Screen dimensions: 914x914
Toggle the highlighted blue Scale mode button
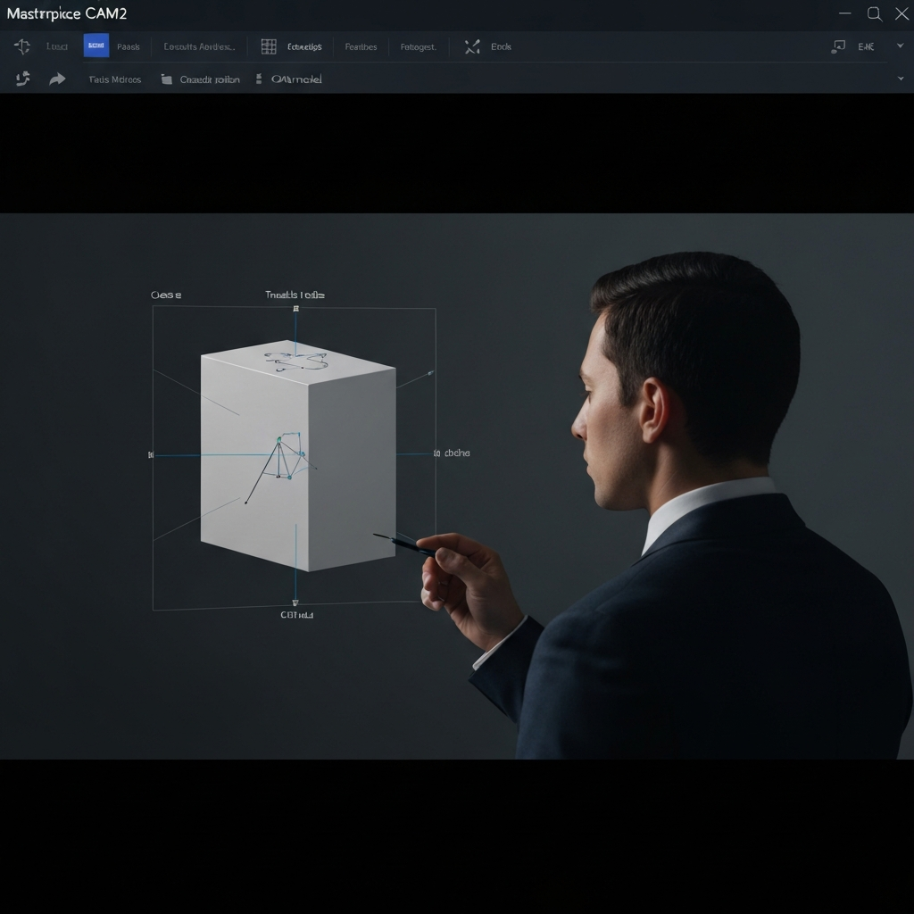tap(96, 46)
